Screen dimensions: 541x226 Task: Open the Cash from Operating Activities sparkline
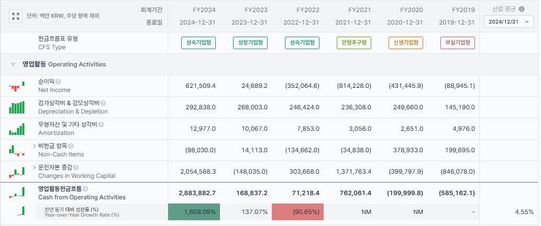click(x=17, y=193)
